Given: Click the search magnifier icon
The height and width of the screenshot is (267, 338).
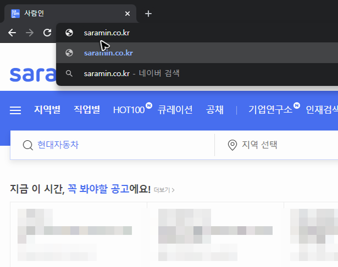Looking at the screenshot, I should pyautogui.click(x=28, y=145).
